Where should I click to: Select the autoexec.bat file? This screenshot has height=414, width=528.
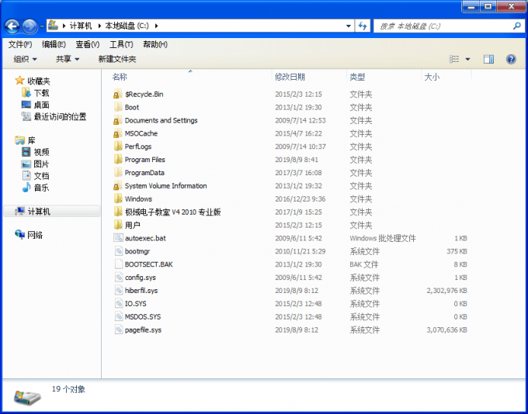144,239
